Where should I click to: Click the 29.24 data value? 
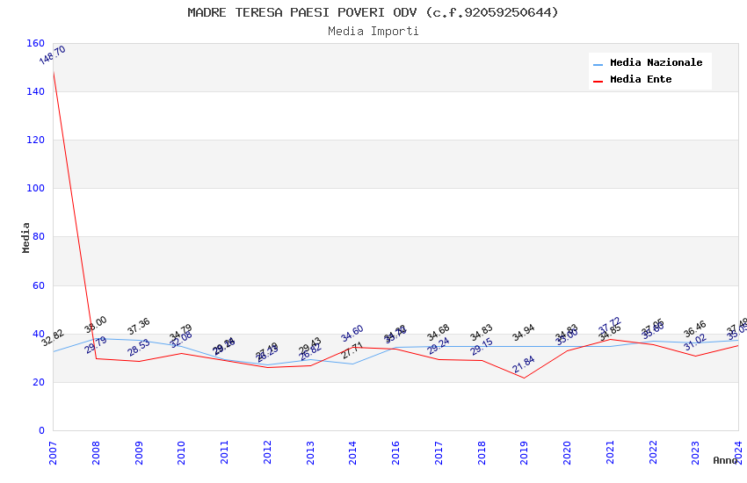pyautogui.click(x=439, y=346)
